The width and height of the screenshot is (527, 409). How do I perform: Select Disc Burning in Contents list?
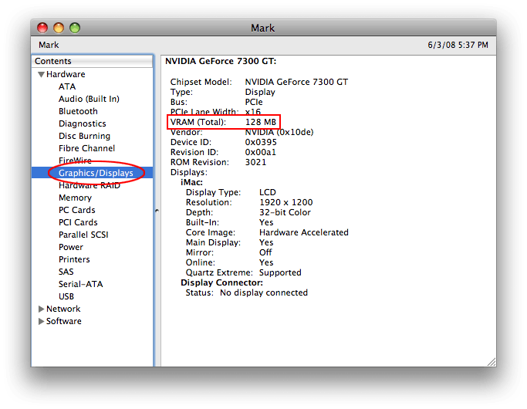click(84, 137)
